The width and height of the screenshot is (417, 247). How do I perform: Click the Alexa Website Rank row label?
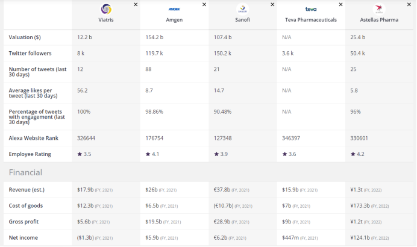34,138
